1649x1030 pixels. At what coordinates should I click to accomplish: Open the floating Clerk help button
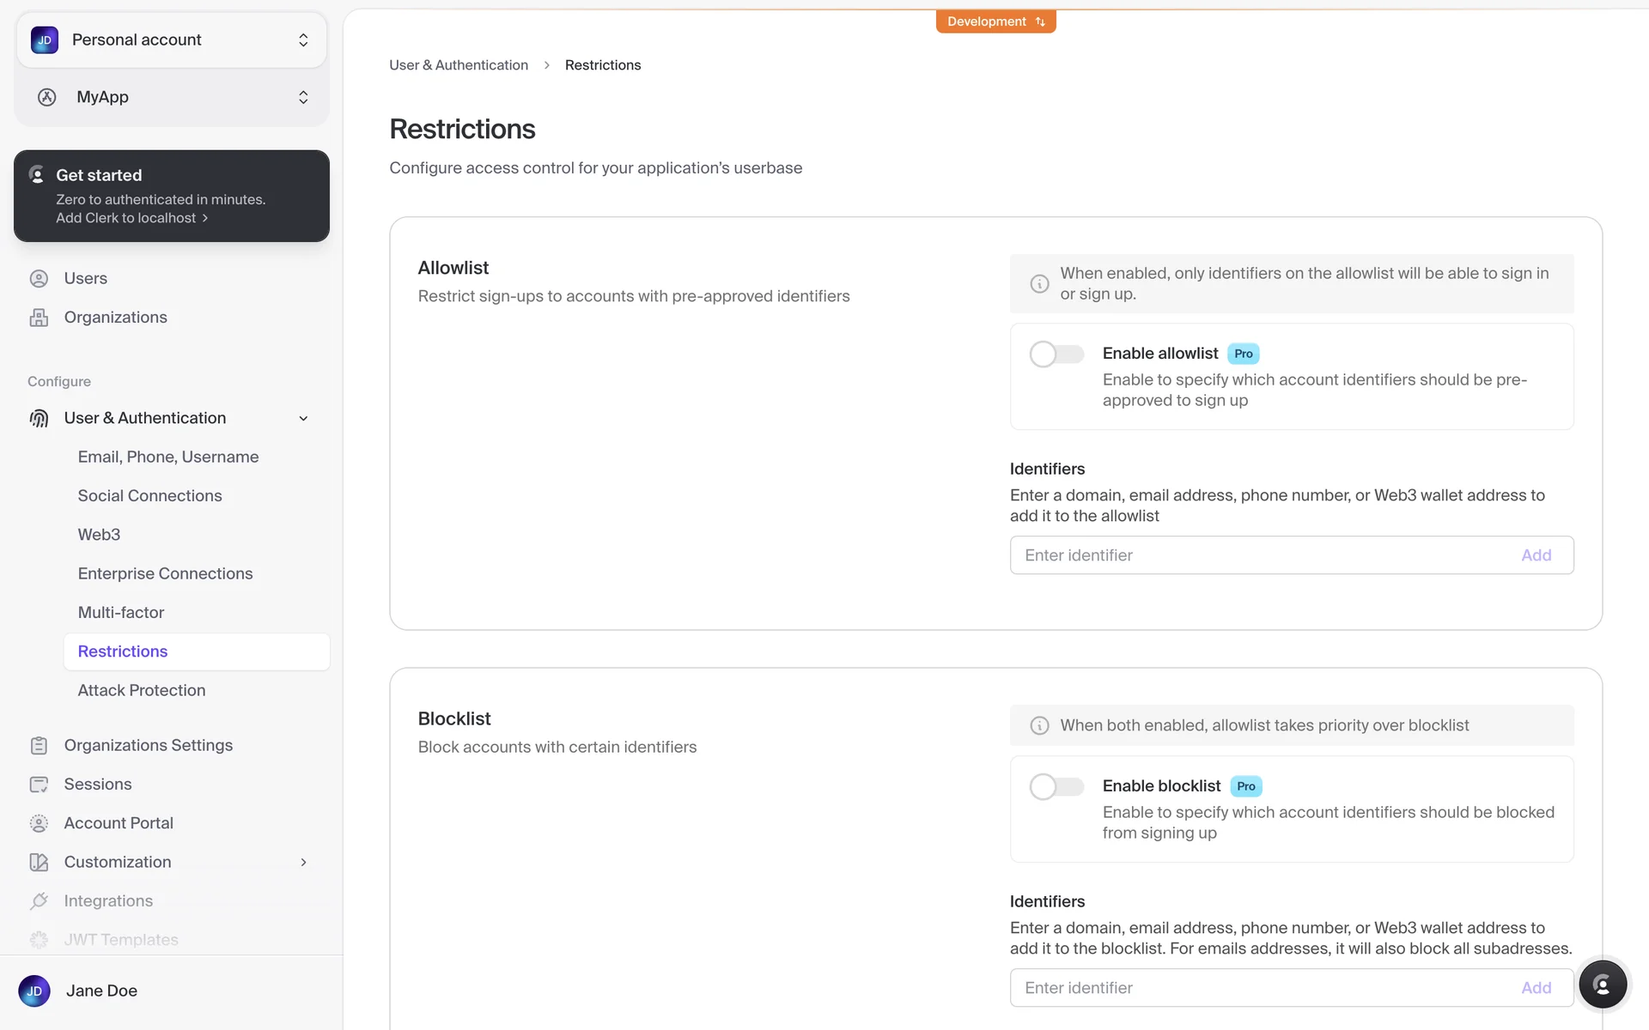[1602, 985]
